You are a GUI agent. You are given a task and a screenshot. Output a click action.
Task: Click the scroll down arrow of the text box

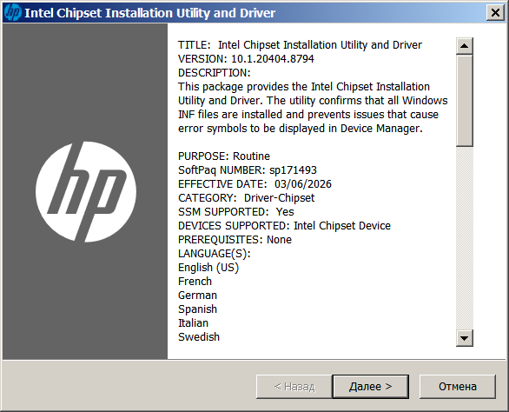tap(464, 338)
